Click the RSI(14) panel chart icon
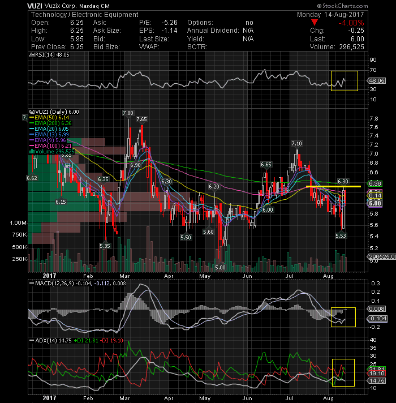Screen dimensions: 396x403 pos(32,55)
